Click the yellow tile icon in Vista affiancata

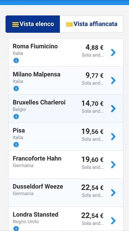[x=69, y=24]
